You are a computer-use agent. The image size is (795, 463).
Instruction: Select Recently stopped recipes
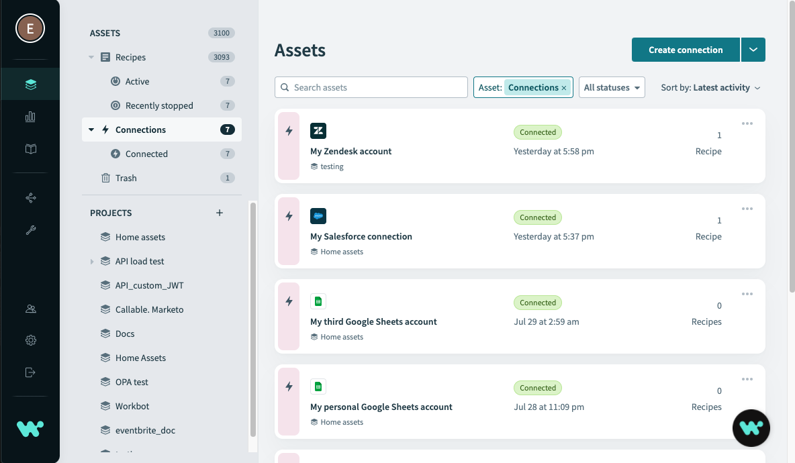point(159,105)
